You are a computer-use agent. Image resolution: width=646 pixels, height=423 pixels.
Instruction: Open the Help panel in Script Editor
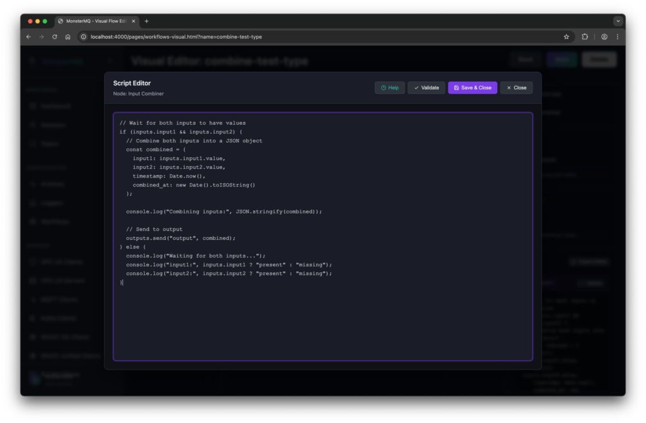click(389, 88)
